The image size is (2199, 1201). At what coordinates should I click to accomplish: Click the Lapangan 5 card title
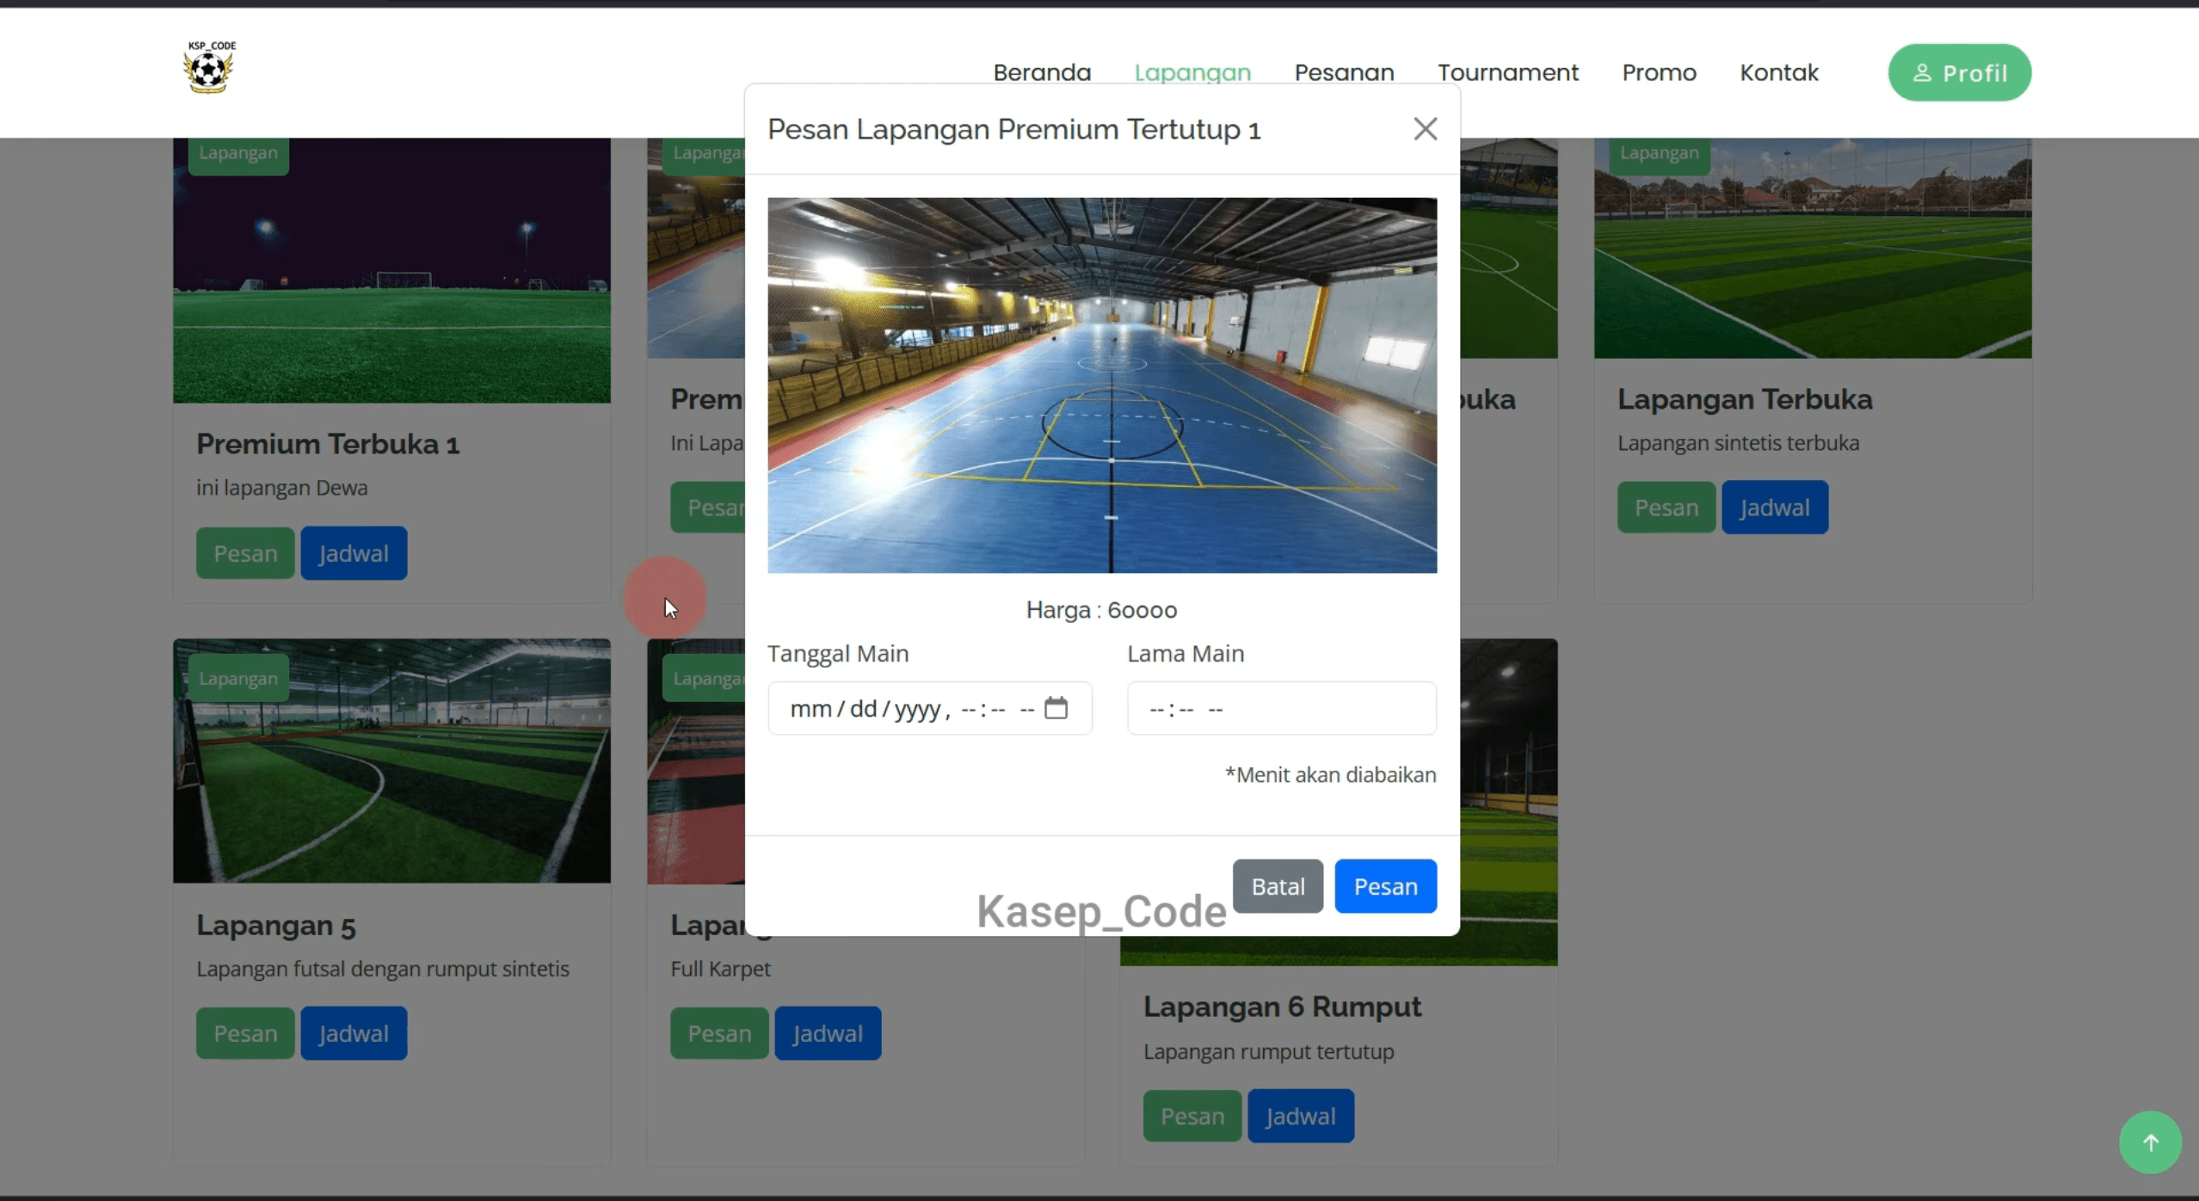point(276,926)
